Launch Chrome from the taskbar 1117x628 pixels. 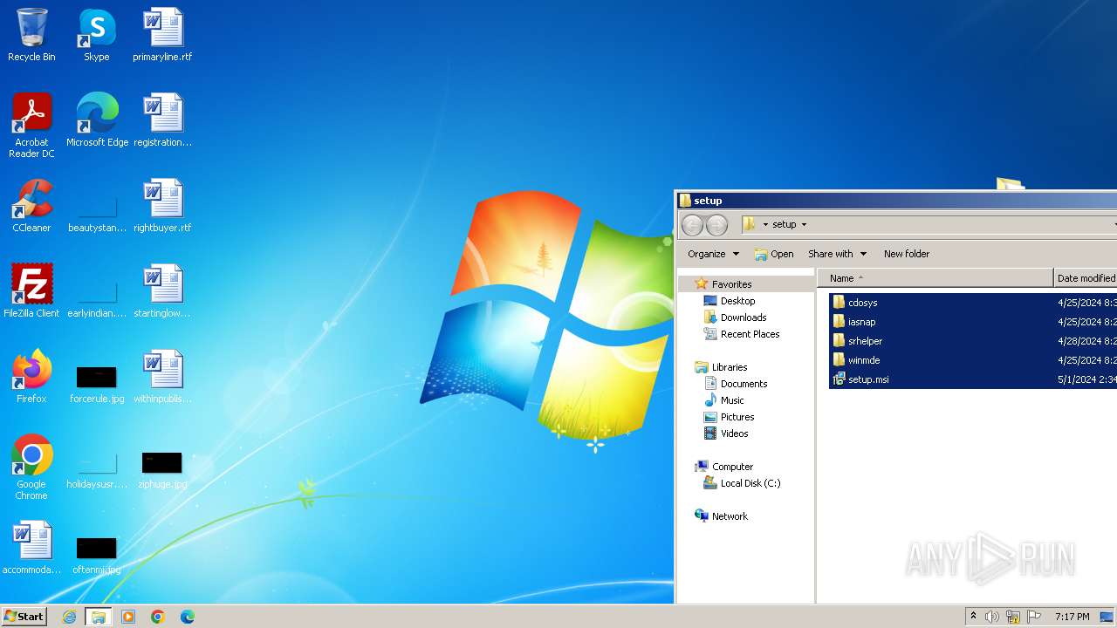[x=158, y=617]
